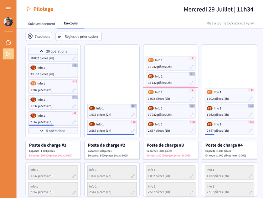The height and width of the screenshot is (198, 263).
Task: Expand the 33 132 pièces card in column one
Action: [x=74, y=74]
